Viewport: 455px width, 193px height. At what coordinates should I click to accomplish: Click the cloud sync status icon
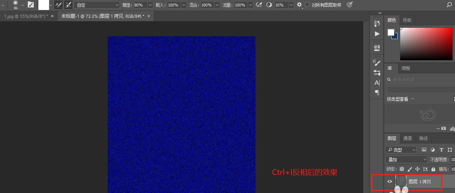452,129
